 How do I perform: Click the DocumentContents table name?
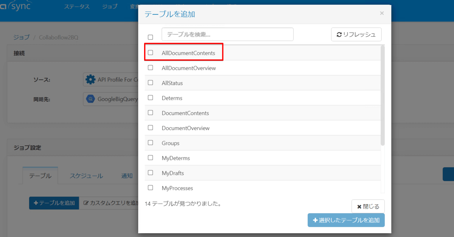click(x=185, y=113)
